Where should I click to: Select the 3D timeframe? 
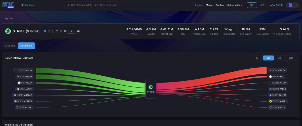[x=268, y=58]
